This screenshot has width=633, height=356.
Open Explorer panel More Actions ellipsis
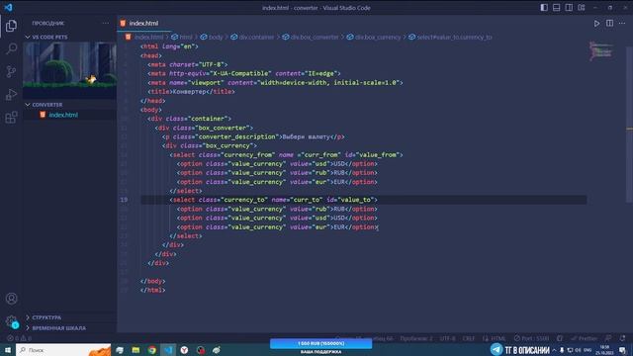pyautogui.click(x=106, y=23)
